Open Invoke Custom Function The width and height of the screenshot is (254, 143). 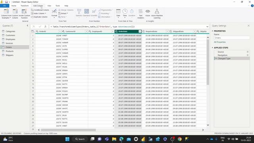click(24, 14)
